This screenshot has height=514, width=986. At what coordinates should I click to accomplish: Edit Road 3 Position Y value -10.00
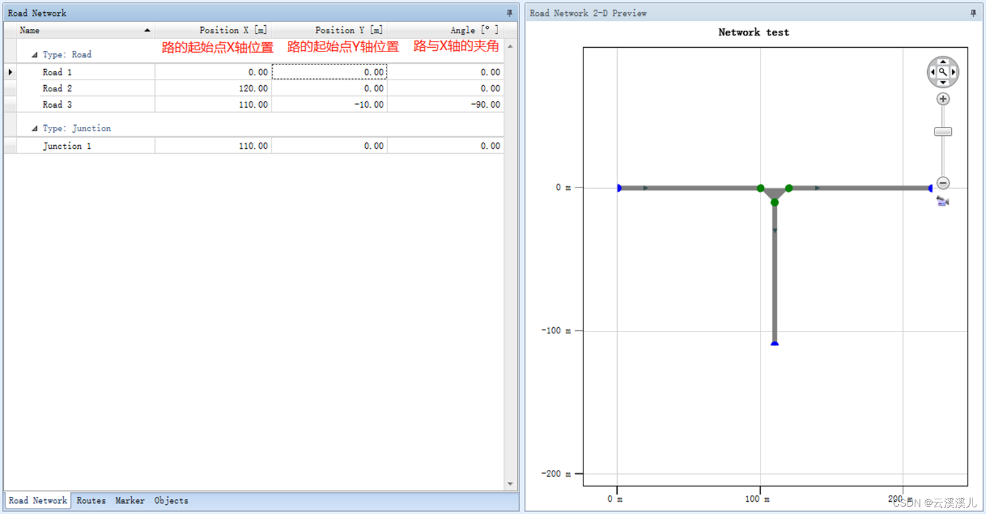click(330, 105)
